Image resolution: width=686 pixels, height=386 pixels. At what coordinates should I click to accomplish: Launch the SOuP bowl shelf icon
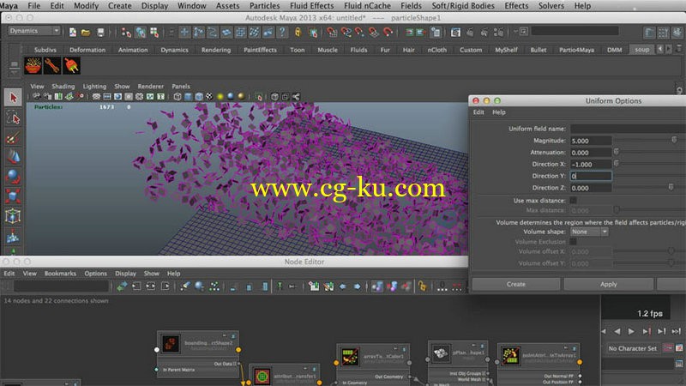click(33, 66)
